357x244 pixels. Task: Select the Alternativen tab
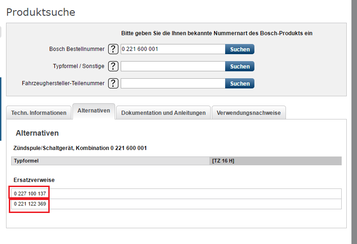94,111
